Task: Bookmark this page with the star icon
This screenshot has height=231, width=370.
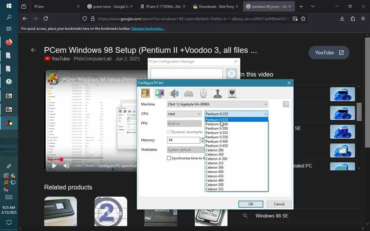Action: click(x=303, y=18)
